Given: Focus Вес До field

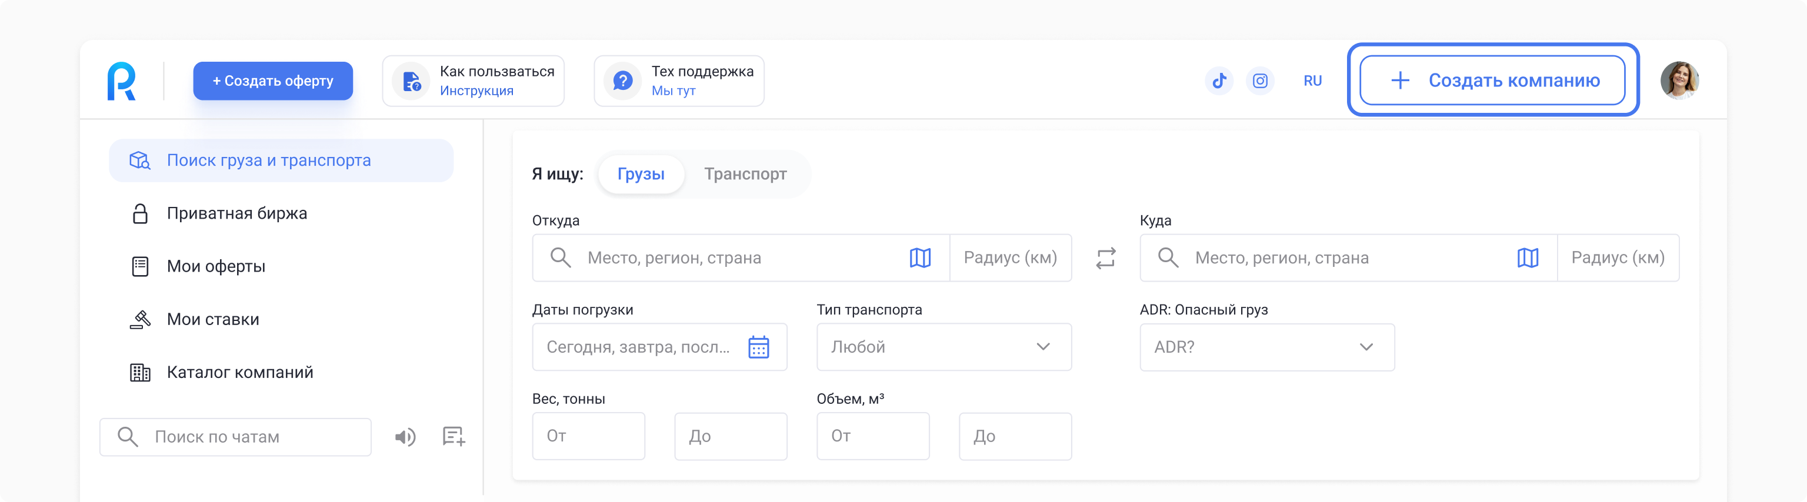Looking at the screenshot, I should (731, 436).
